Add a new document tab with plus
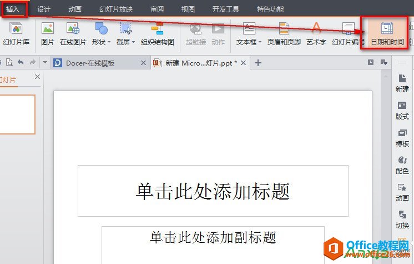The width and height of the screenshot is (414, 264). (x=258, y=63)
